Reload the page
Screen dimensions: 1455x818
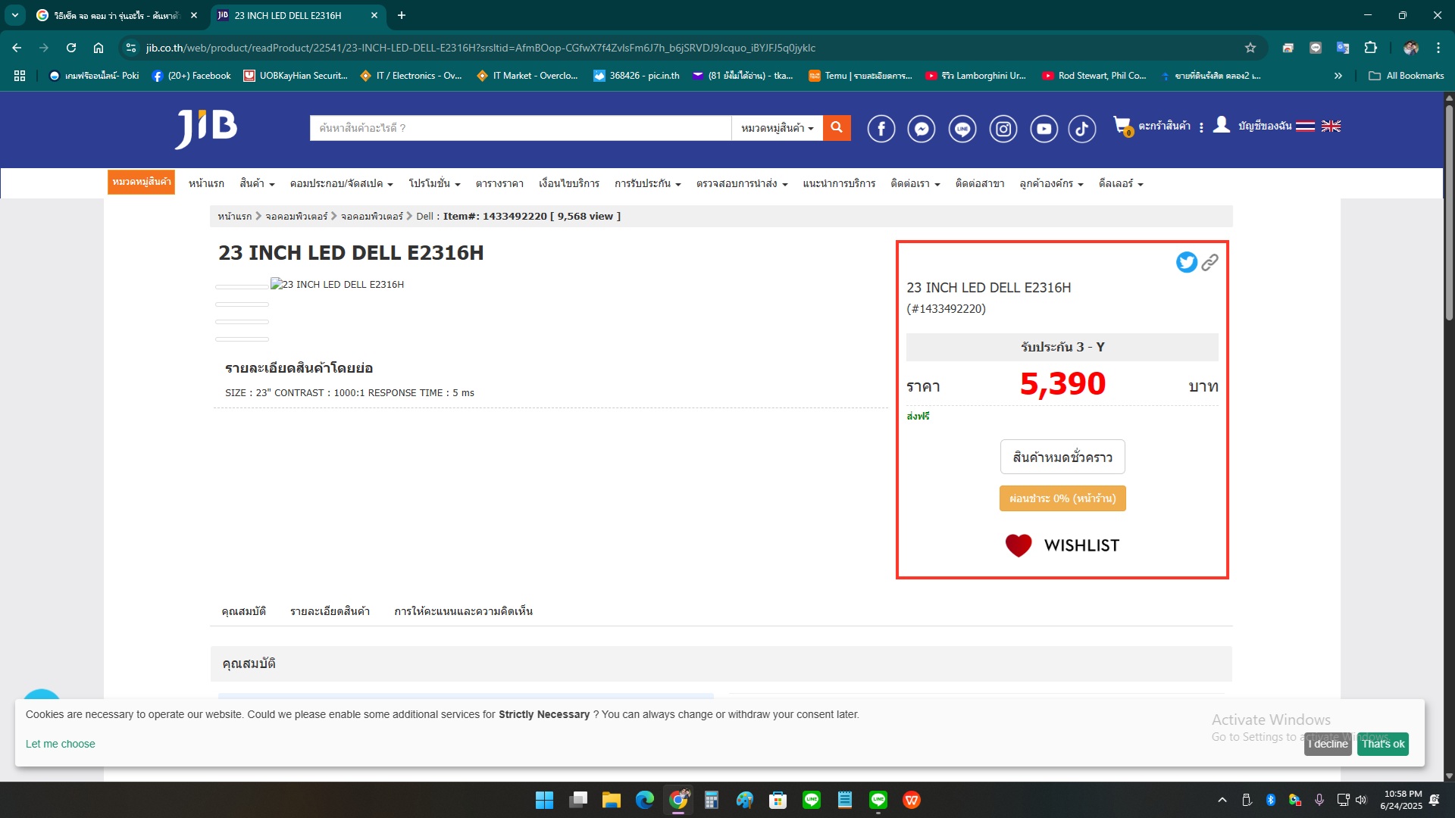click(71, 48)
